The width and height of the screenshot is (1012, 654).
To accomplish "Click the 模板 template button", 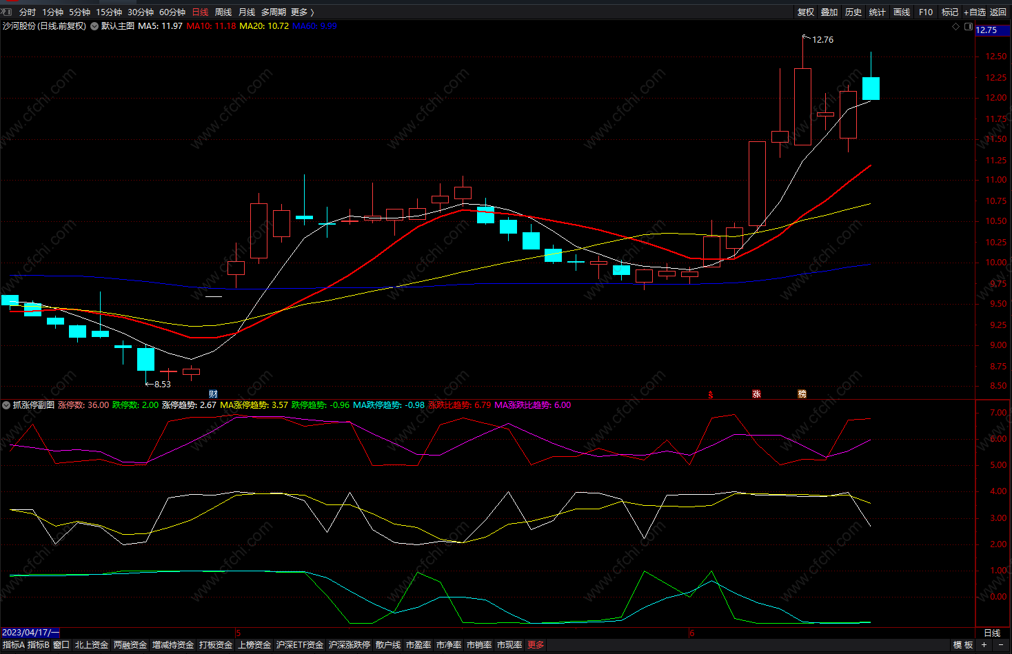I will [963, 645].
